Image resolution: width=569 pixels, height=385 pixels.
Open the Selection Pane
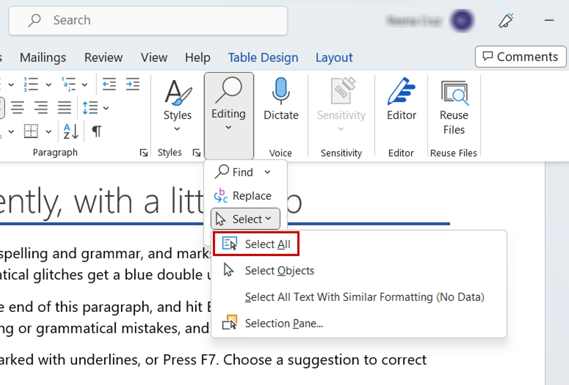coord(283,323)
